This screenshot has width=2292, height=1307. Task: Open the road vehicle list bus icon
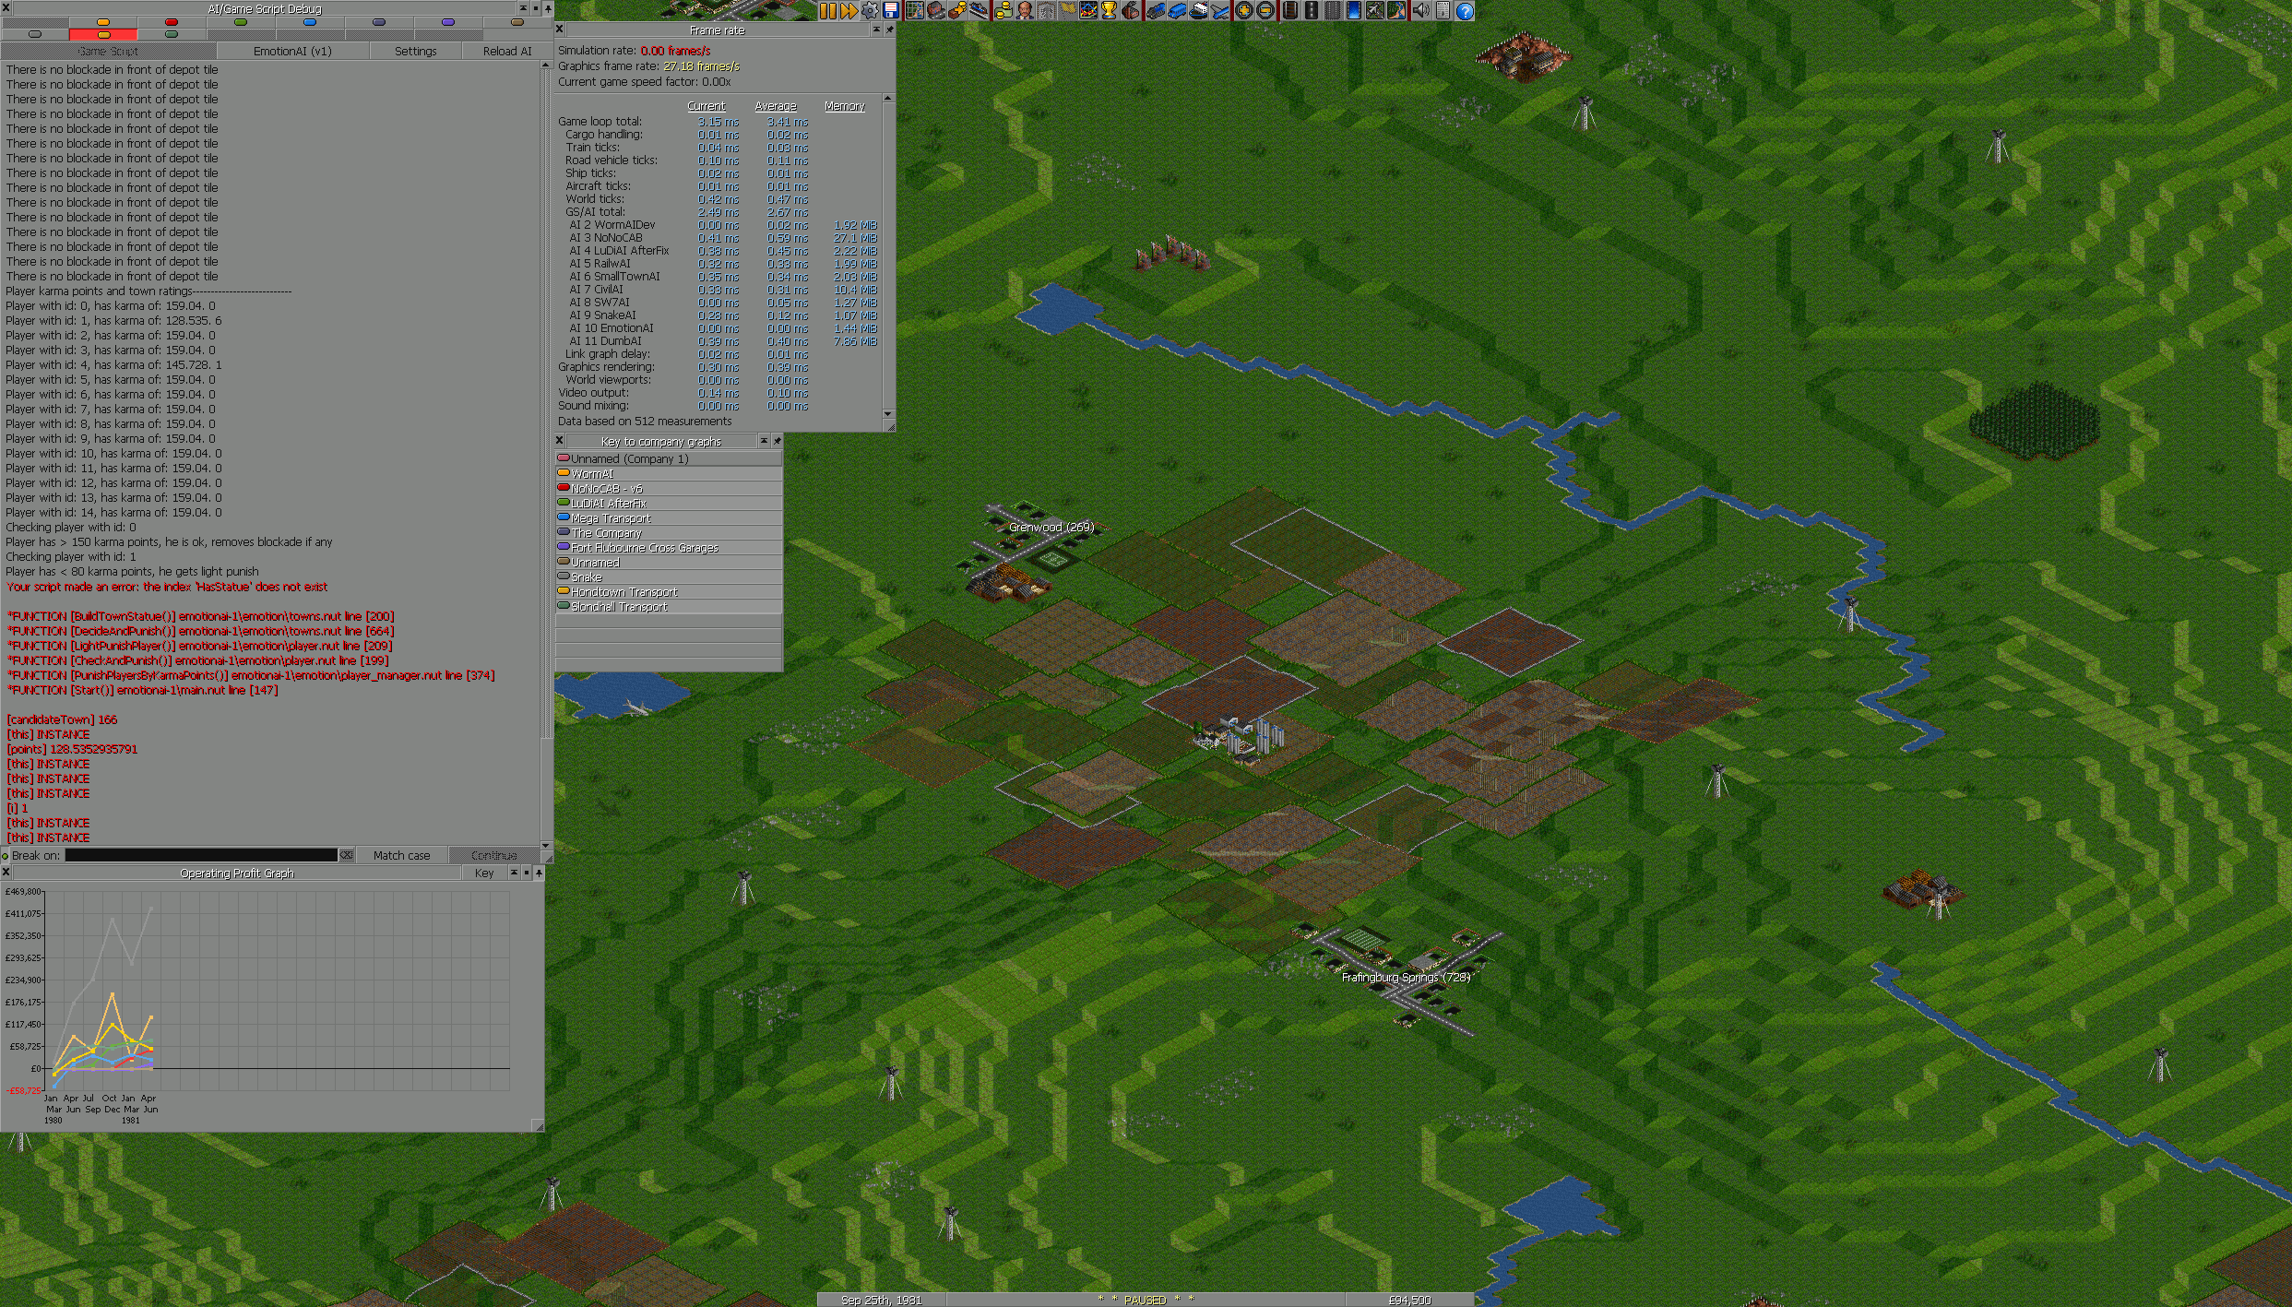click(x=1177, y=11)
